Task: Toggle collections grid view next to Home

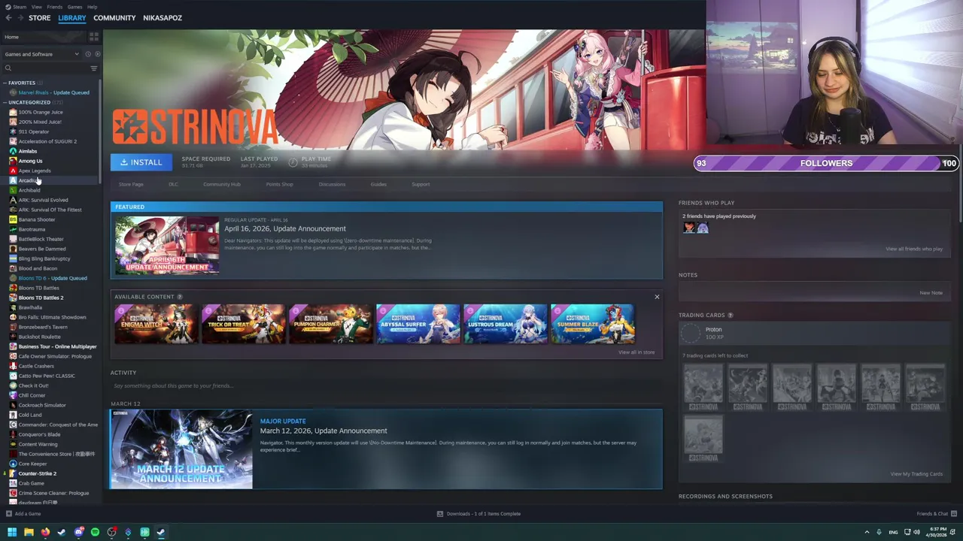Action: click(x=94, y=37)
